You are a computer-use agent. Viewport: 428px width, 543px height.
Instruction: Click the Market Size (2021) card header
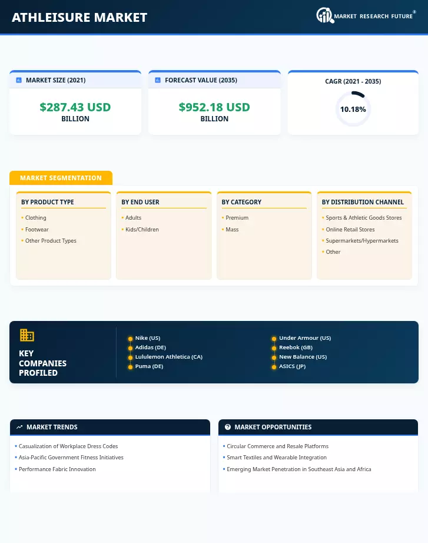(x=75, y=80)
